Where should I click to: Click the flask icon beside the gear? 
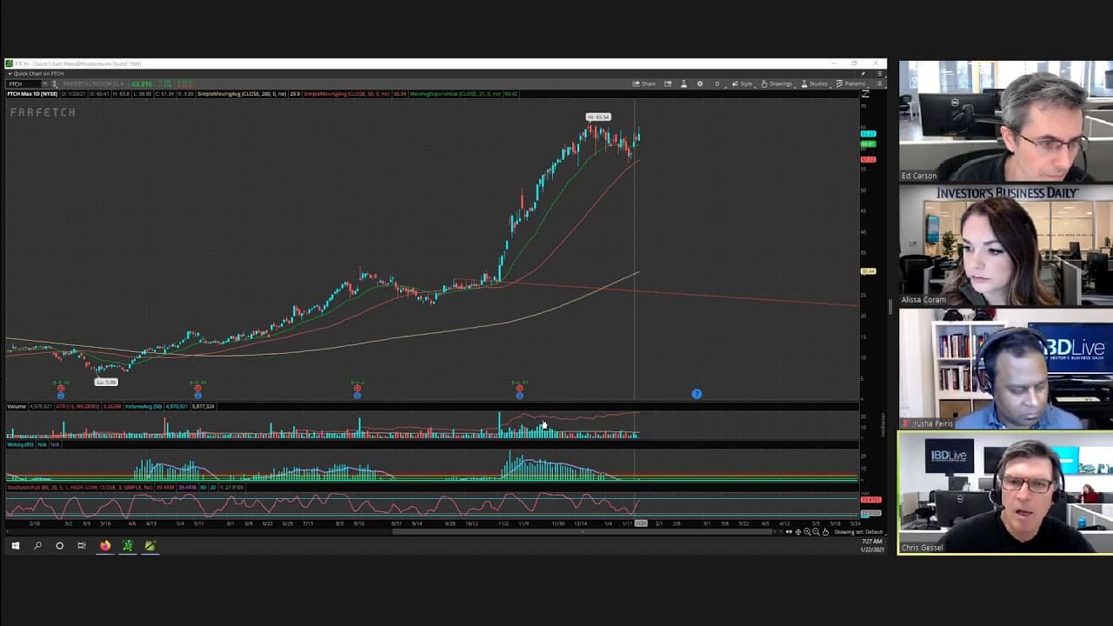[x=683, y=83]
